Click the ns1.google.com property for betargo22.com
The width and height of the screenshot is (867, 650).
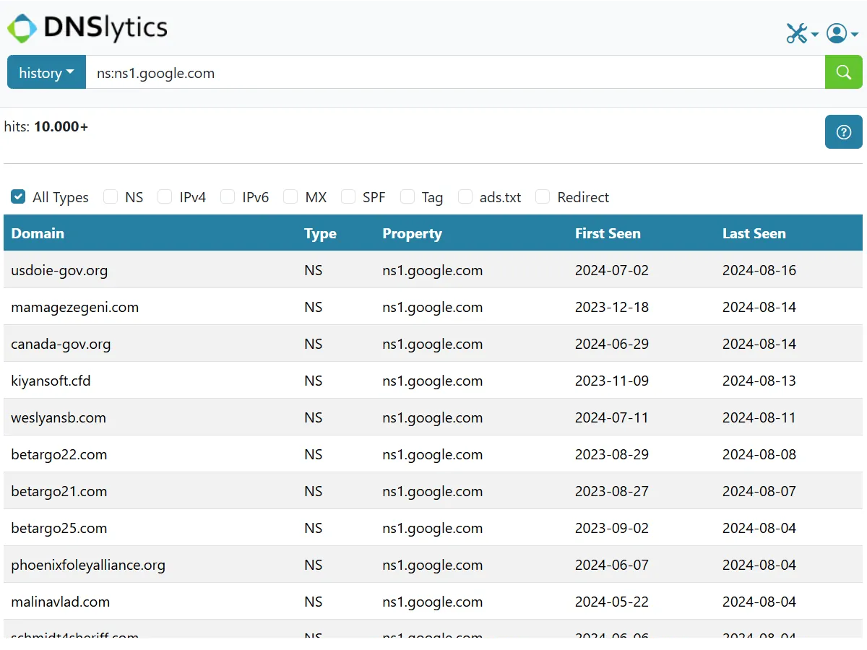pyautogui.click(x=432, y=454)
